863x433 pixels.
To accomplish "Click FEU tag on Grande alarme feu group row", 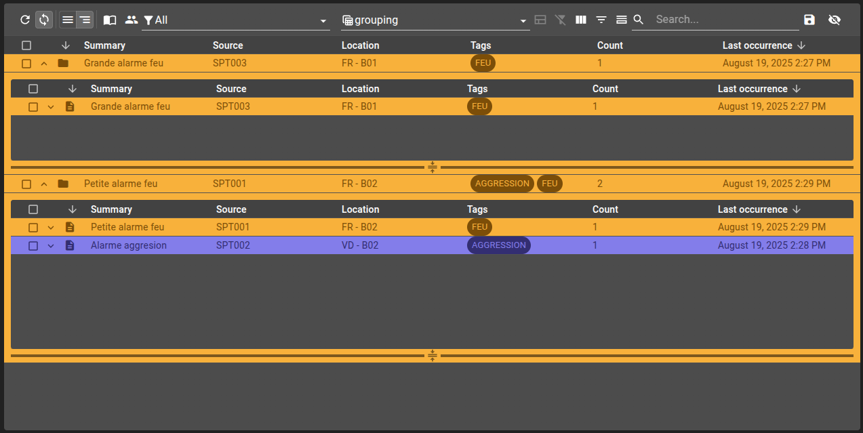I will click(483, 63).
